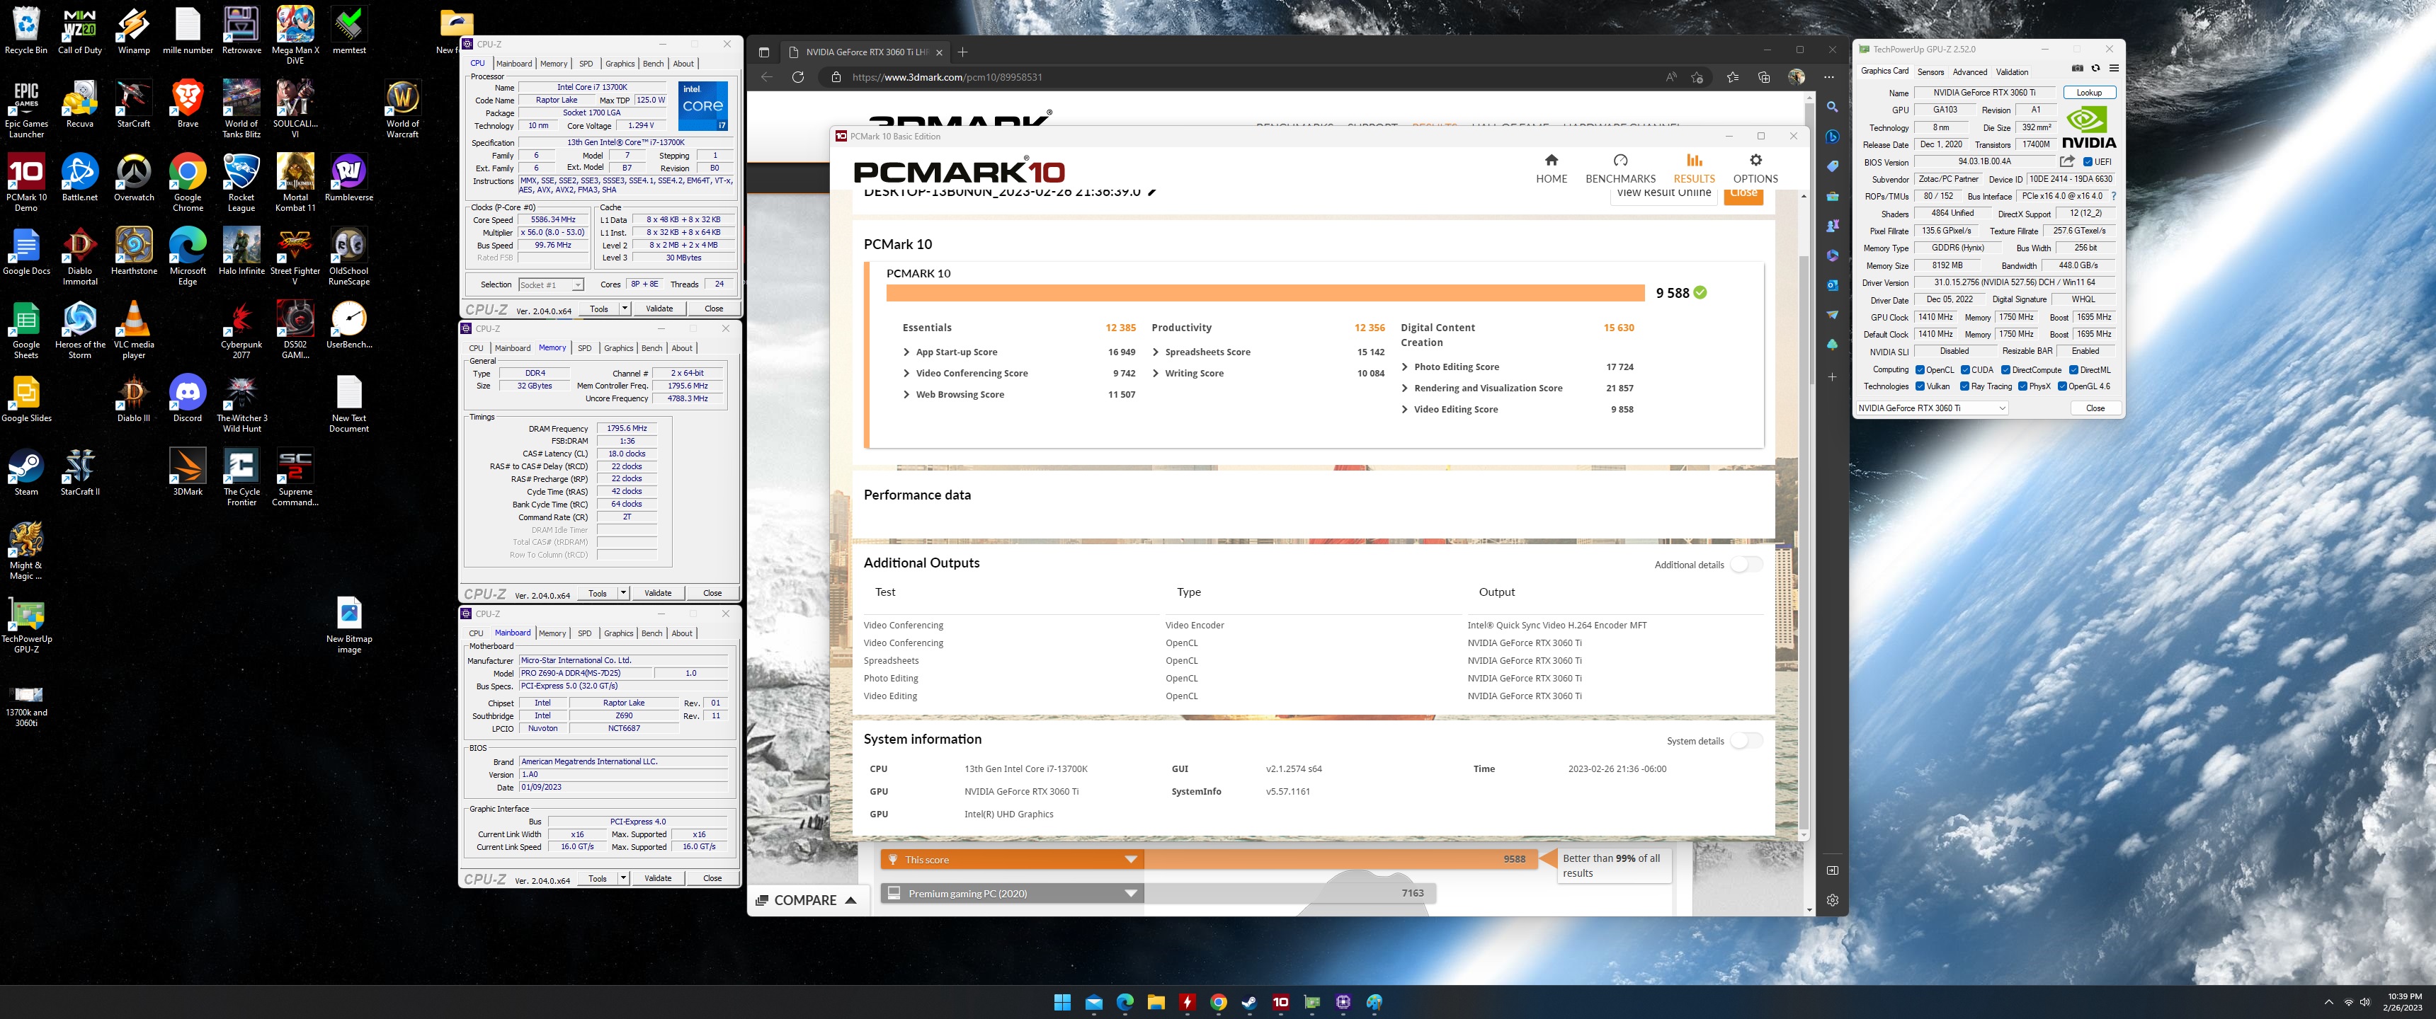Open the PCMark 10 HOME section
This screenshot has width=2436, height=1019.
pyautogui.click(x=1551, y=168)
